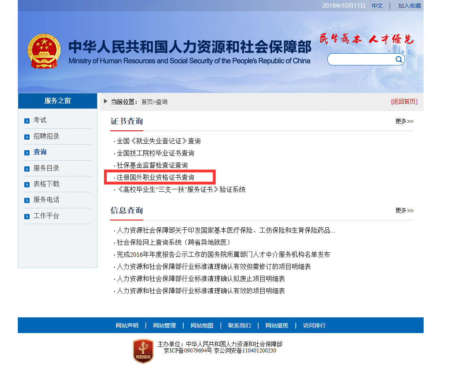Image resolution: width=475 pixels, height=367 pixels.
Task: Click 加入收藏 in the top bar
Action: pos(409,6)
